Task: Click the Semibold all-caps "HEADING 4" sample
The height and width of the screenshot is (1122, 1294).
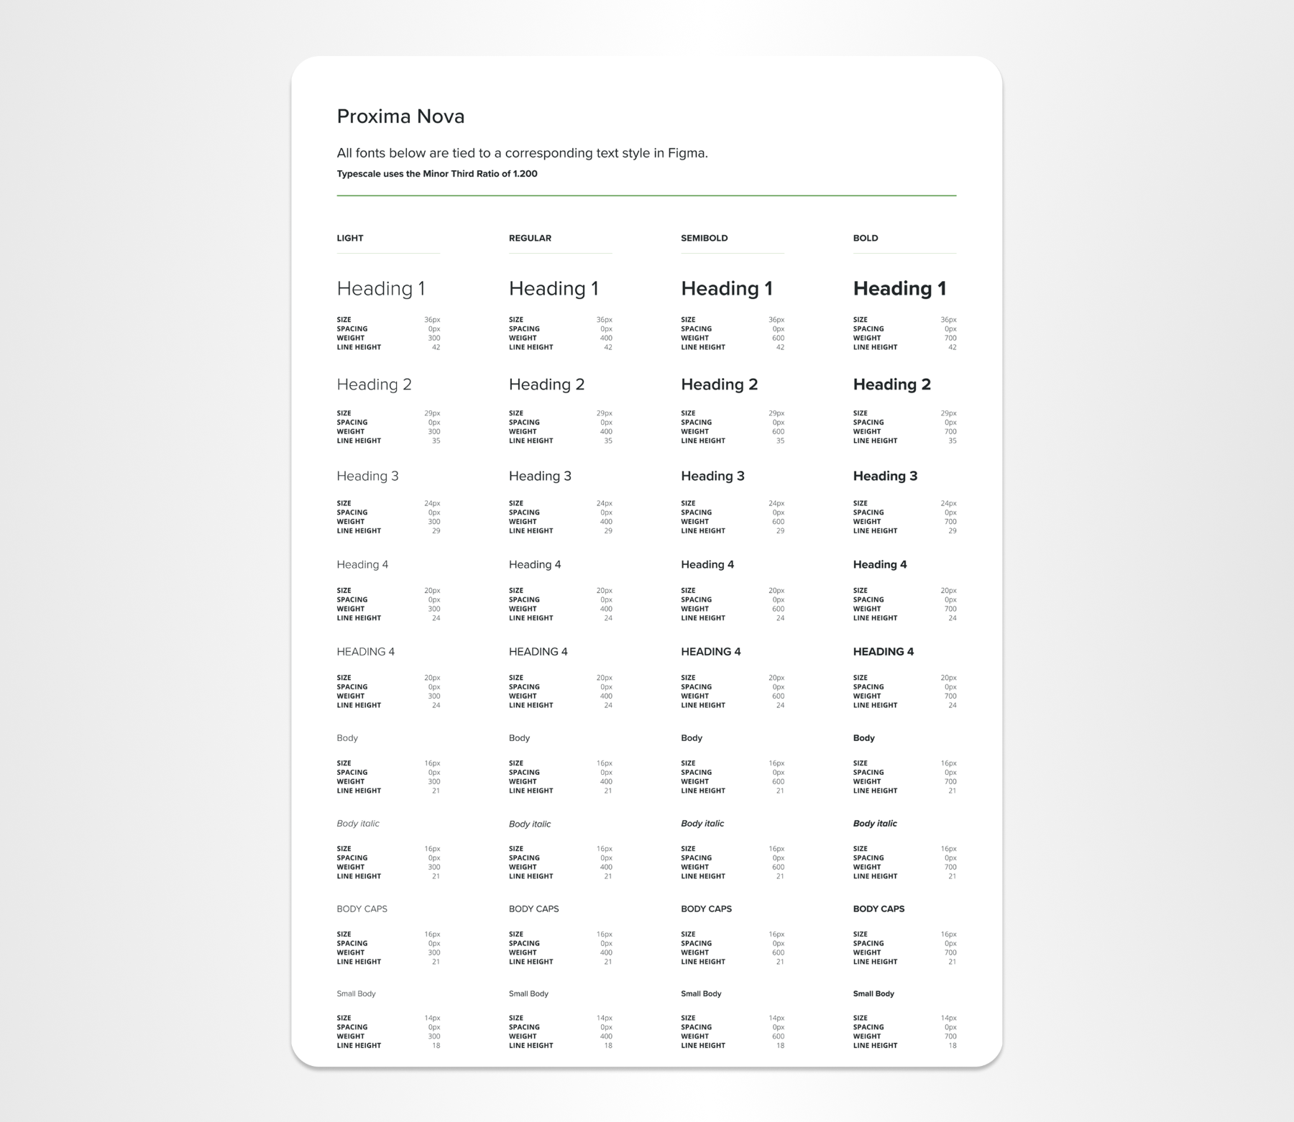Action: click(x=711, y=652)
